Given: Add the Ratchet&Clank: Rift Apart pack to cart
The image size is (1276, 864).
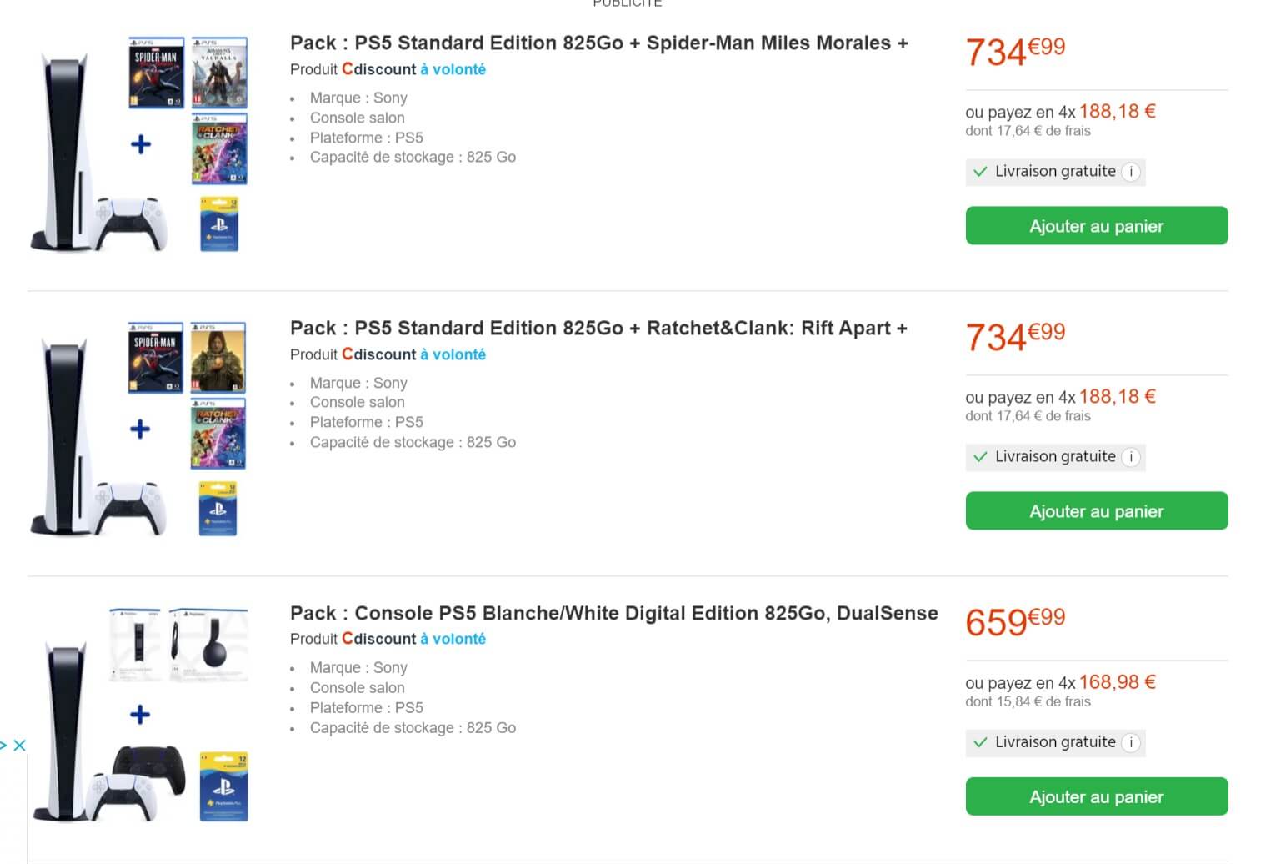Looking at the screenshot, I should tap(1096, 511).
